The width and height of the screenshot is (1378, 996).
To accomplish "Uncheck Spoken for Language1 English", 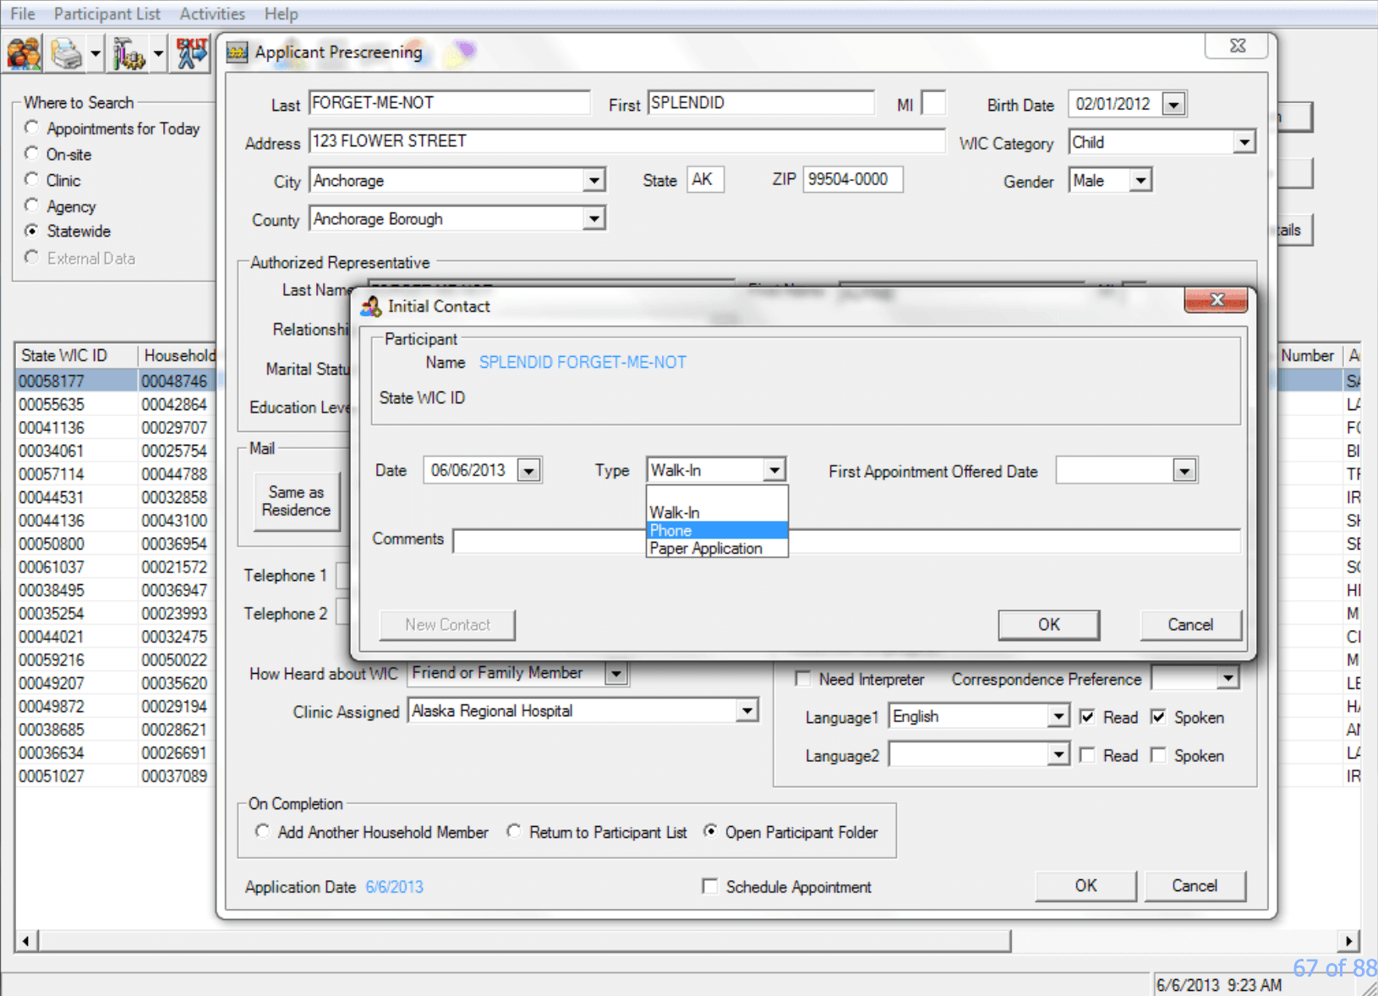I will pos(1158,717).
